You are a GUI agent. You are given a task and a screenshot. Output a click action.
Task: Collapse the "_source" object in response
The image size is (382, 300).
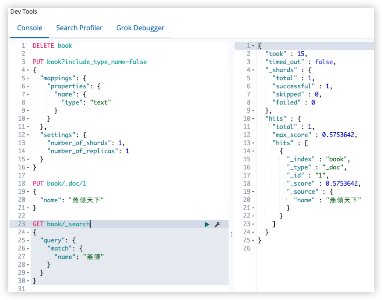(x=253, y=192)
